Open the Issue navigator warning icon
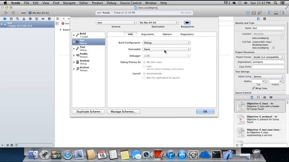 pos(24,19)
